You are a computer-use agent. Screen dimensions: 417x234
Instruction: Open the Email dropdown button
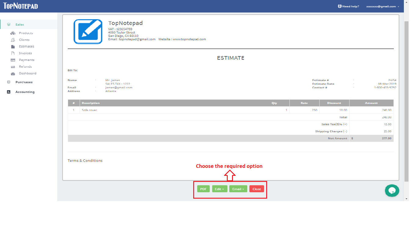pos(238,189)
